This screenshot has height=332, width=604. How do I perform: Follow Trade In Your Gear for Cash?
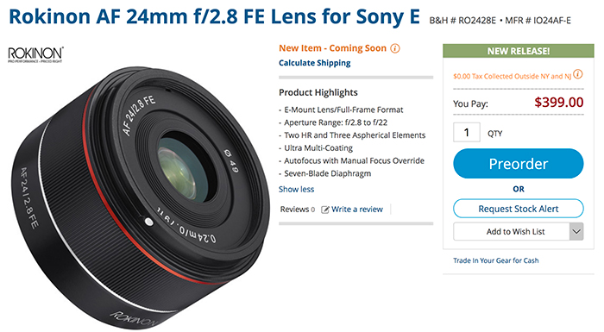[x=496, y=260]
